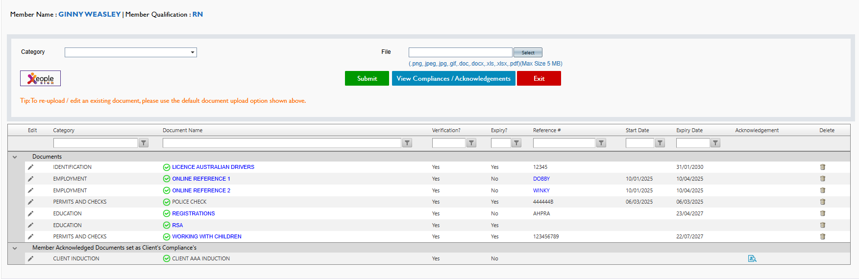Viewport: 859px width, 279px height.
Task: Open the DOBBY reference link
Action: tap(541, 179)
